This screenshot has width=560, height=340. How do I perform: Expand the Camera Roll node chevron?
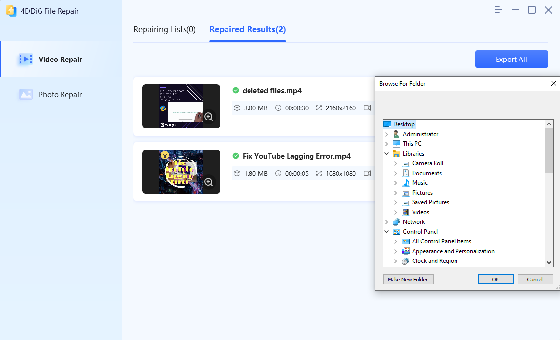pos(396,163)
